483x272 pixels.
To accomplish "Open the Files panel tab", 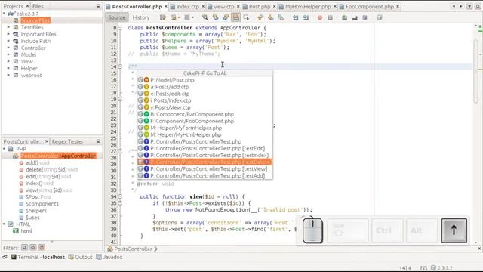I will tap(38, 6).
